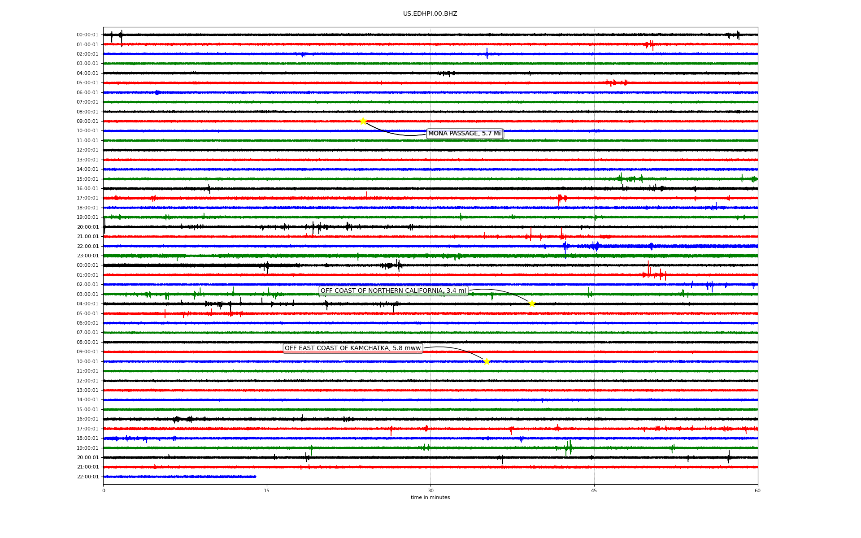The height and width of the screenshot is (538, 861).
Task: Click the 13:00:01 label in the upper section
Action: point(87,160)
